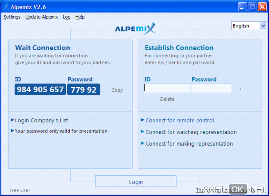Viewport: 269px width, 196px height.
Task: Click the Wait Connection heading
Action: coord(42,48)
